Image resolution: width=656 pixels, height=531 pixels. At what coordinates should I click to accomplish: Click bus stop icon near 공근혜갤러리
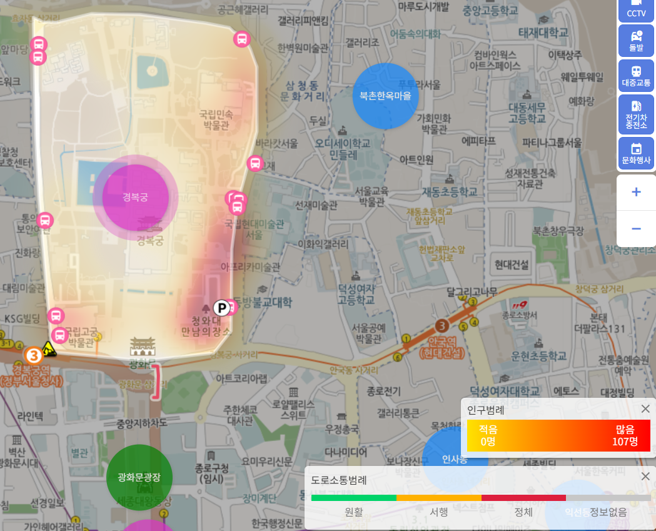coord(242,39)
